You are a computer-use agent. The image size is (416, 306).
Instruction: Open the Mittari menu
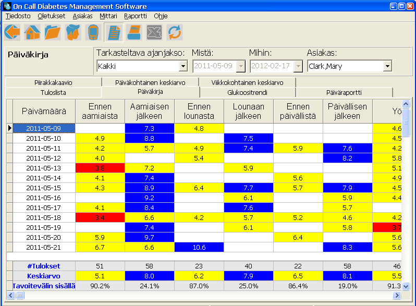click(x=108, y=16)
